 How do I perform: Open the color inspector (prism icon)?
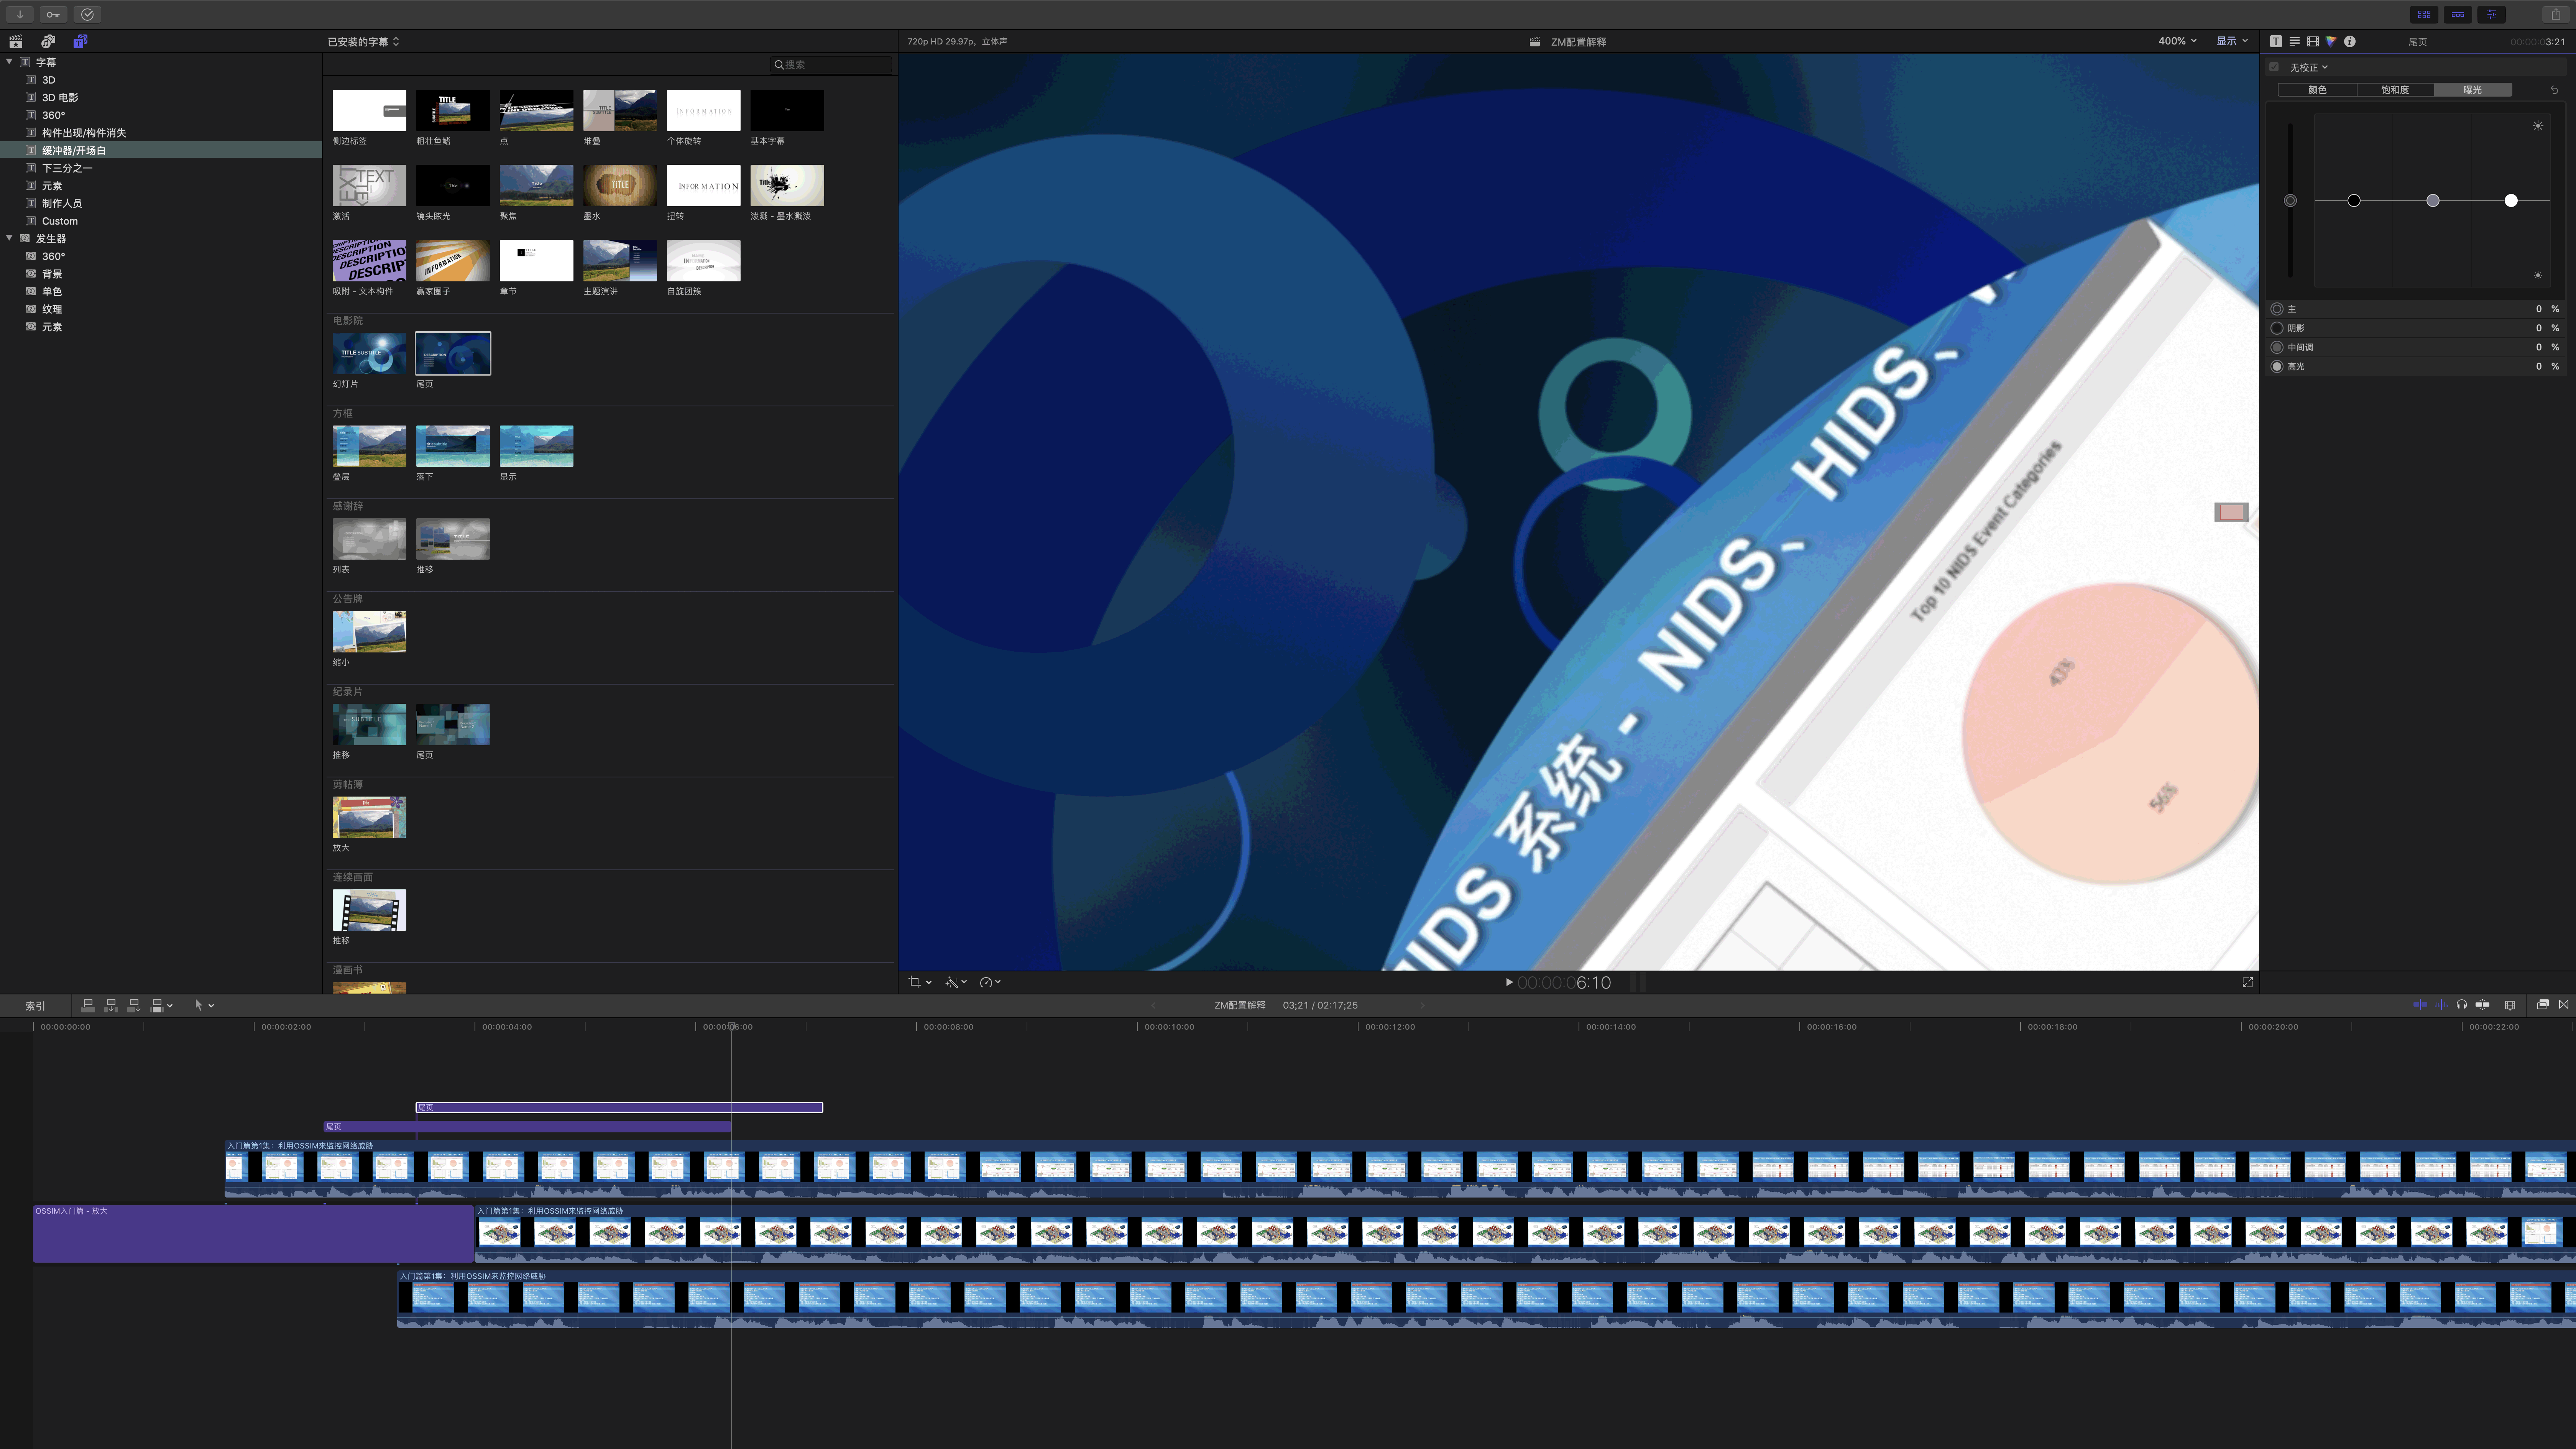[x=2331, y=41]
